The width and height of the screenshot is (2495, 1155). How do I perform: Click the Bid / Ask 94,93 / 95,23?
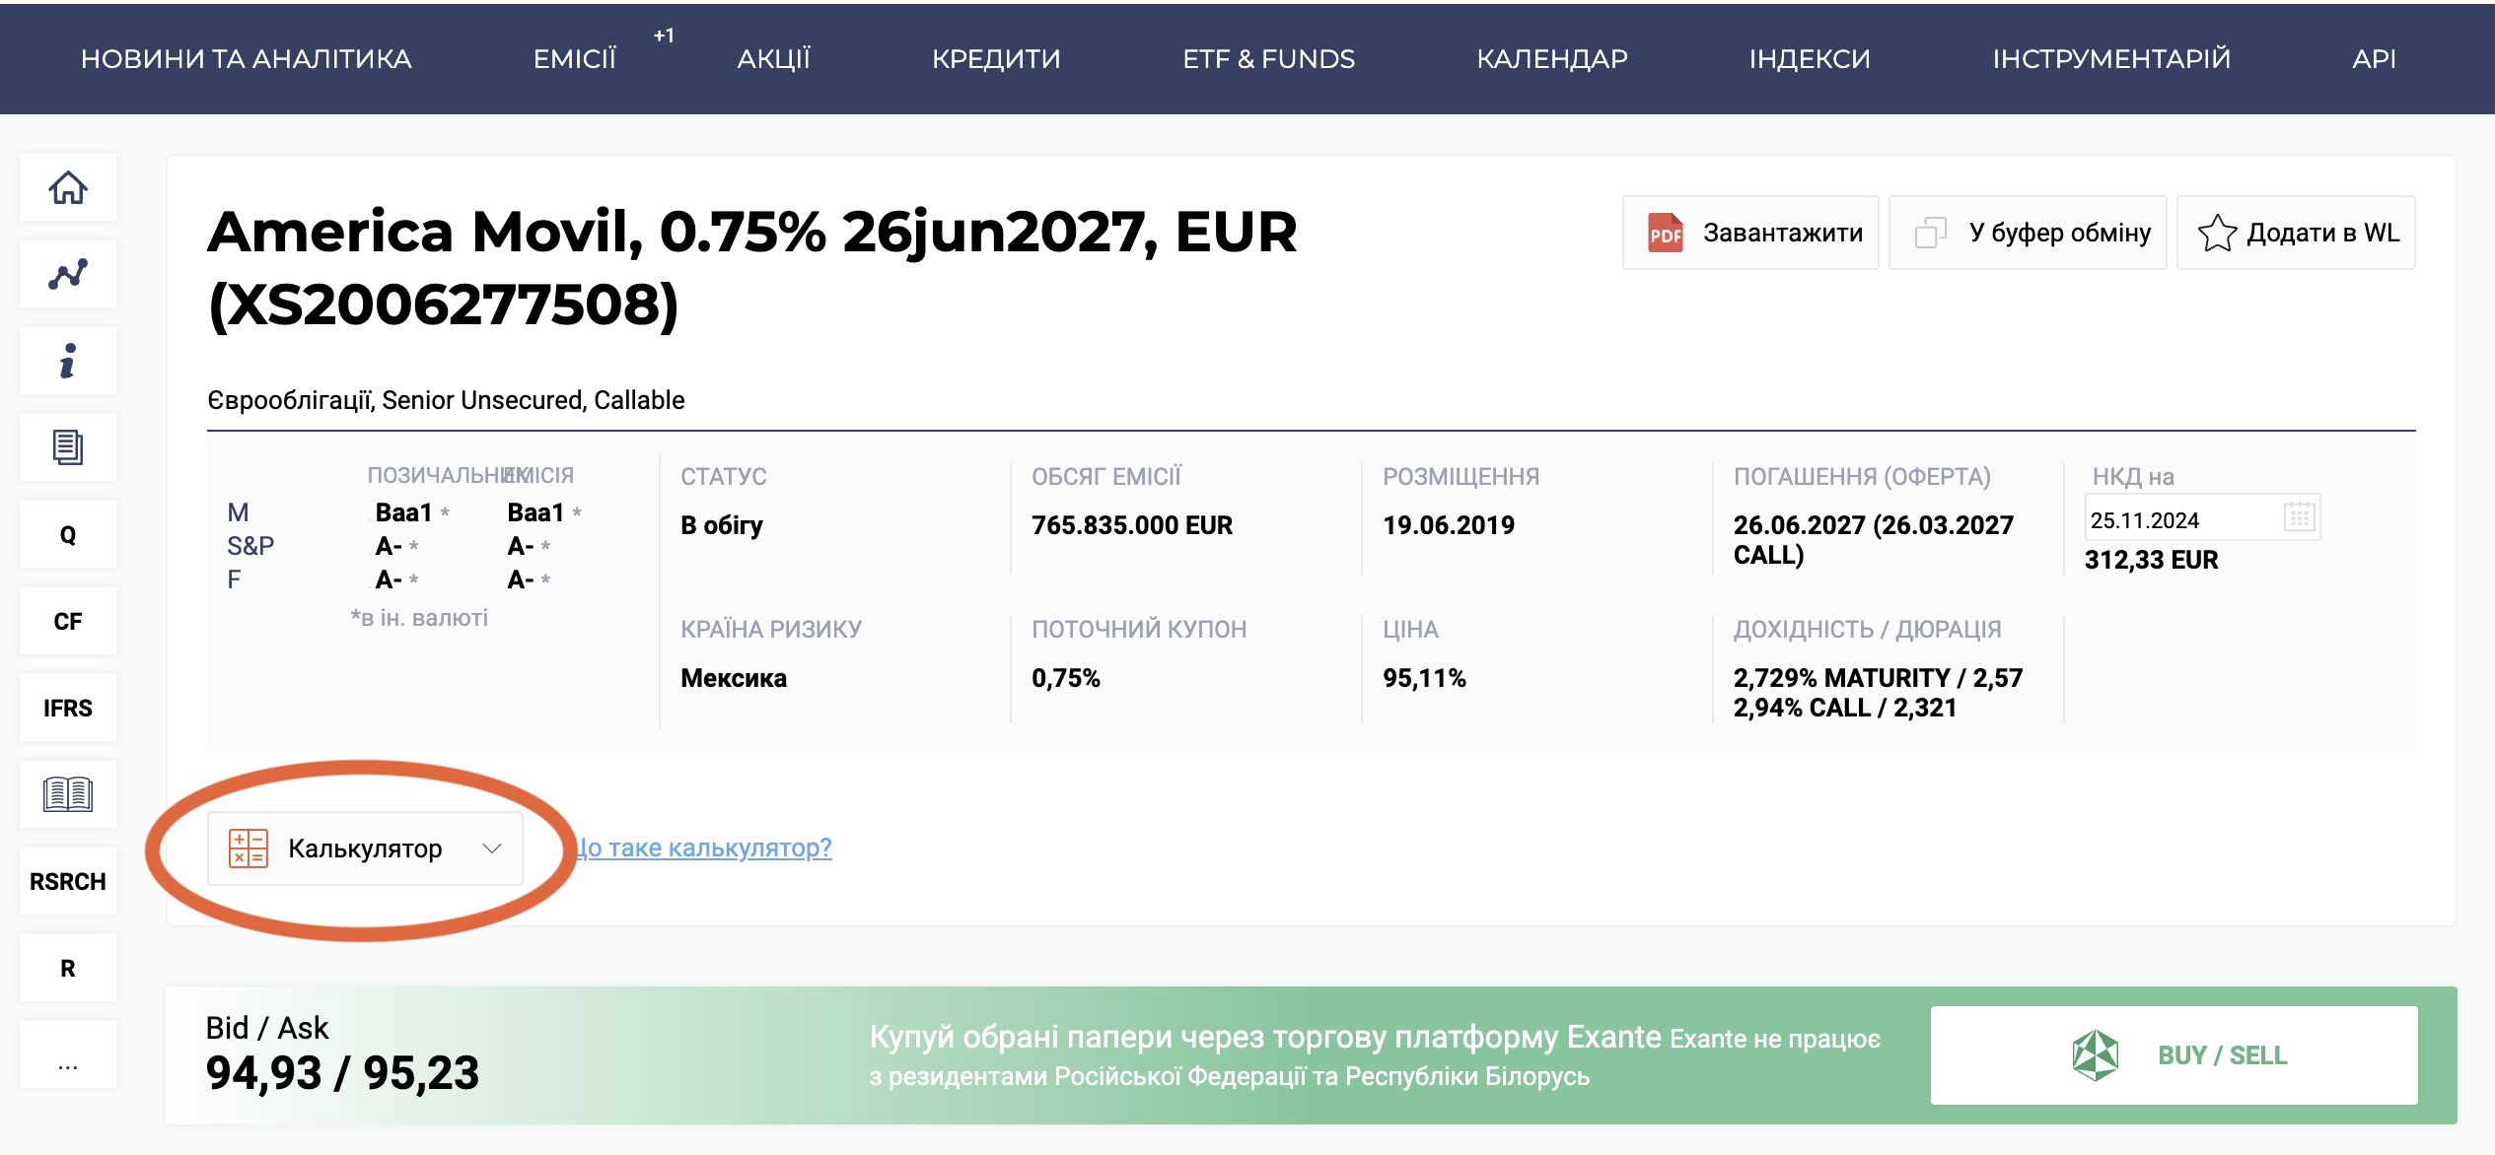(342, 1073)
